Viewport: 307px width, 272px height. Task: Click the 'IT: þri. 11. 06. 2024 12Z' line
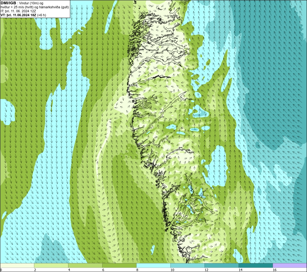(x=18, y=11)
